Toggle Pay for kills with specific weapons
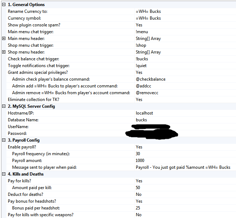This screenshot has width=236, height=218. [139, 215]
